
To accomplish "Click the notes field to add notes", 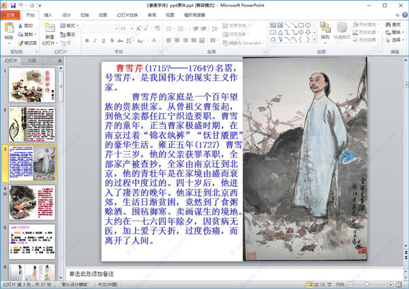I will [234, 274].
